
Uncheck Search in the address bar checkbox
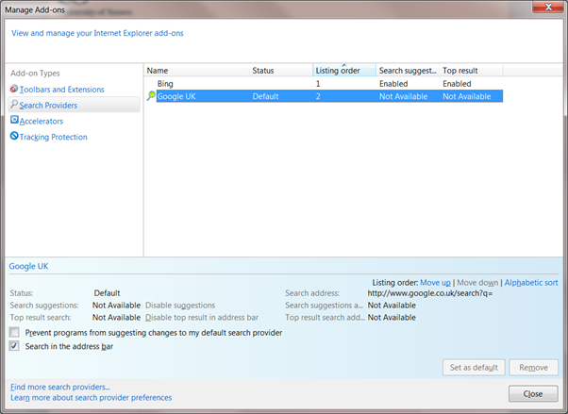click(x=14, y=346)
